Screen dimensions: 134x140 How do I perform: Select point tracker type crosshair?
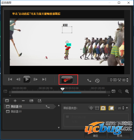click(91, 108)
